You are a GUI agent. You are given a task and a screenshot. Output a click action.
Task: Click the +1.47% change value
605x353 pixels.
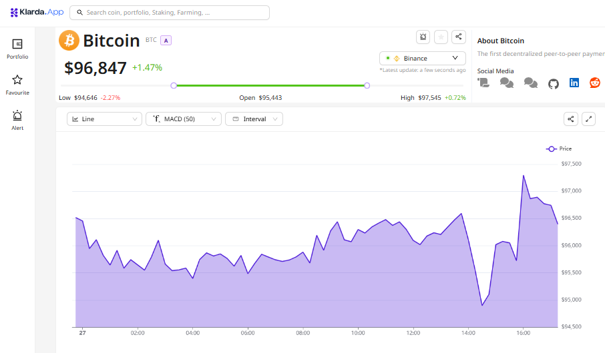[147, 68]
